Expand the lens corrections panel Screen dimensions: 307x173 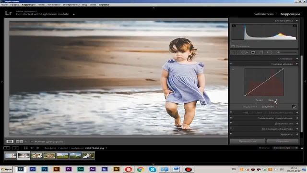[x=297, y=129]
